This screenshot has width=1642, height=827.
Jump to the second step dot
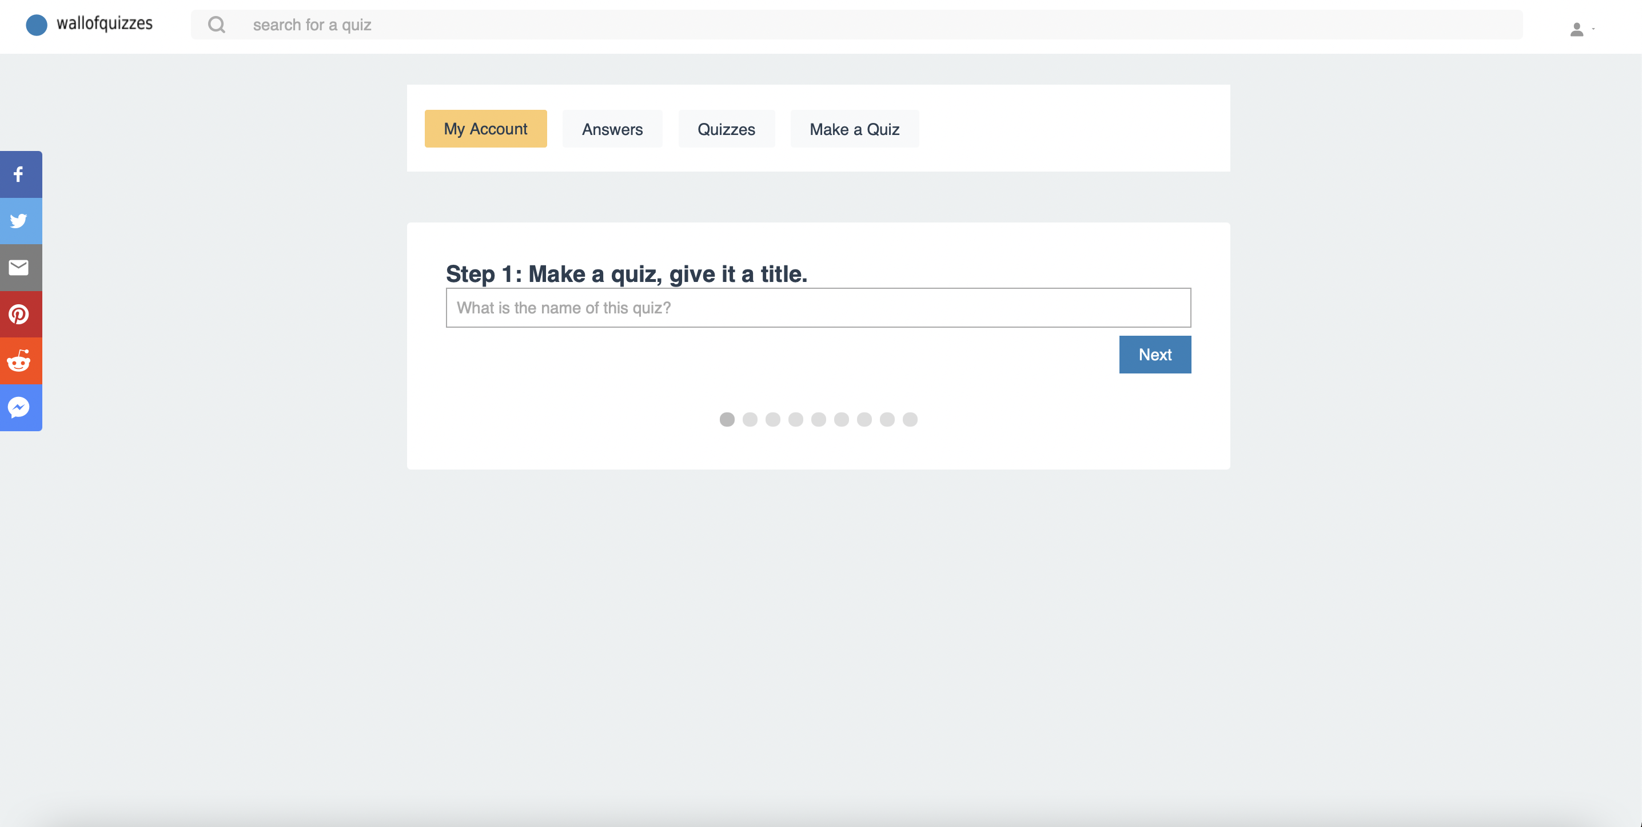point(750,420)
